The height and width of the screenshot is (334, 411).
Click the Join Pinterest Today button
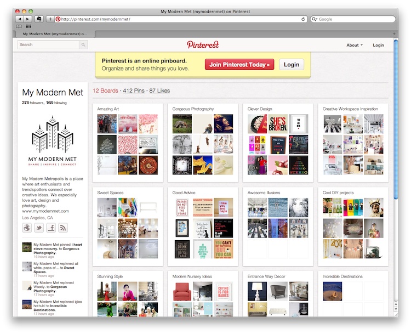coord(239,65)
